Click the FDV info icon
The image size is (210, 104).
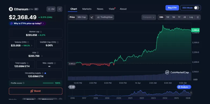[x=38, y=53]
